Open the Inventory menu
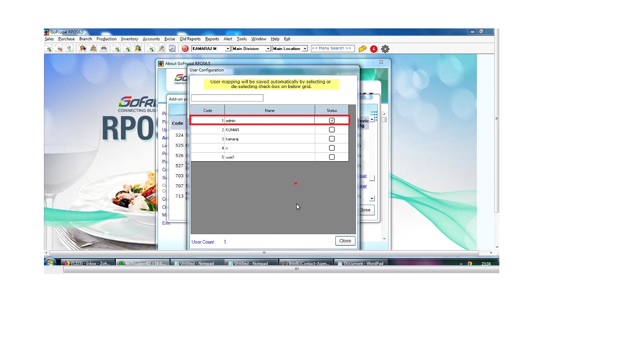Viewport: 623px width, 352px height. pos(130,39)
